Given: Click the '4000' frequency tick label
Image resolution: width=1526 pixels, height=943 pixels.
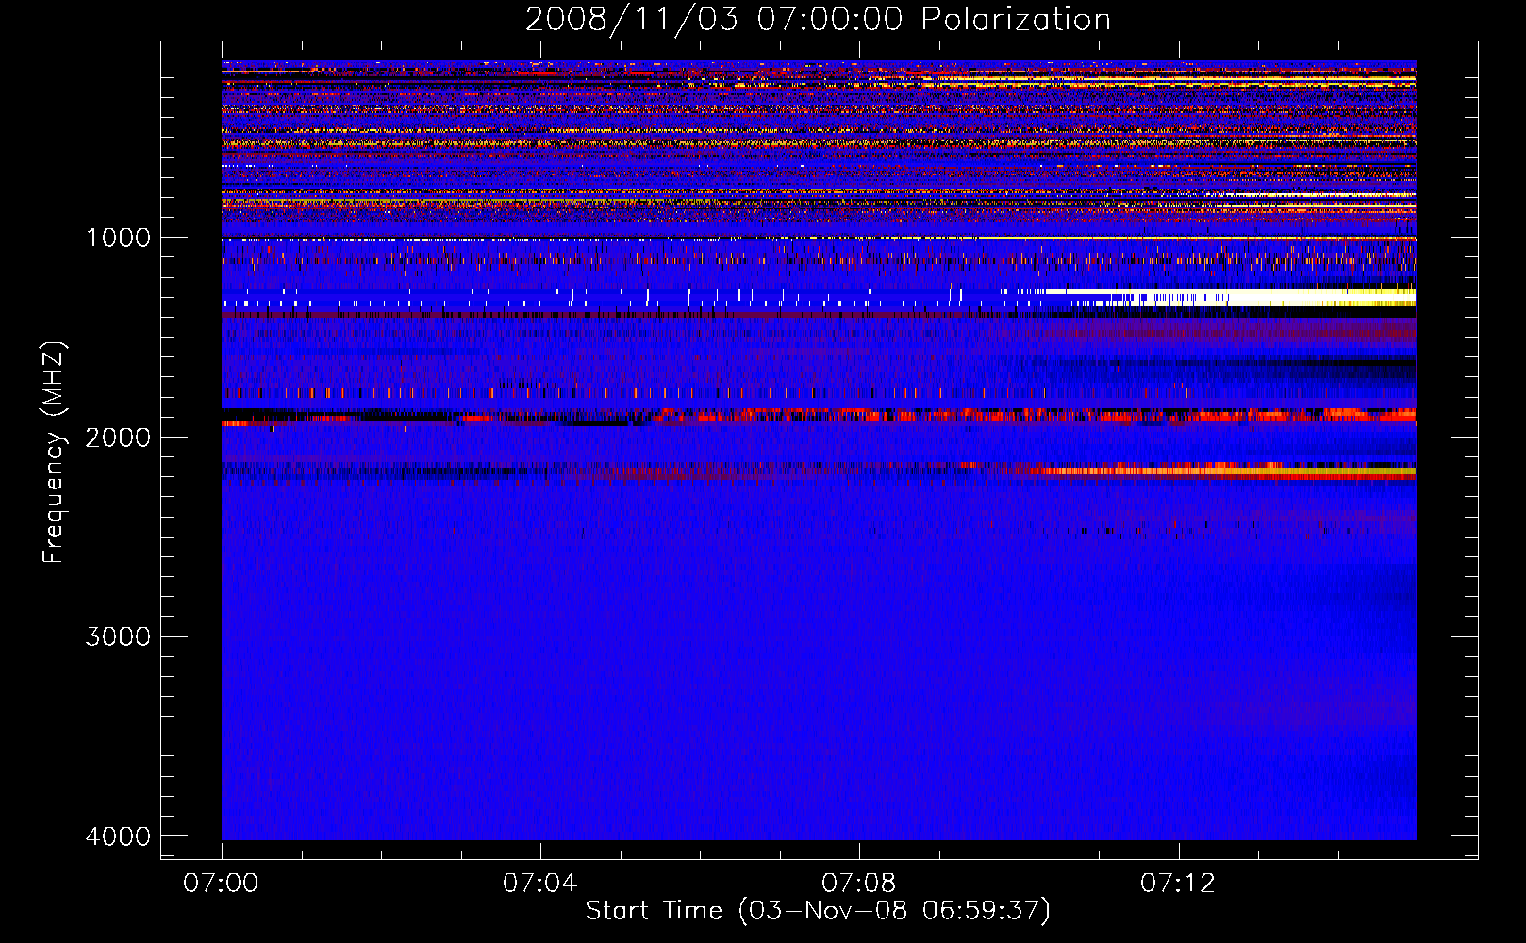Looking at the screenshot, I should pyautogui.click(x=118, y=836).
